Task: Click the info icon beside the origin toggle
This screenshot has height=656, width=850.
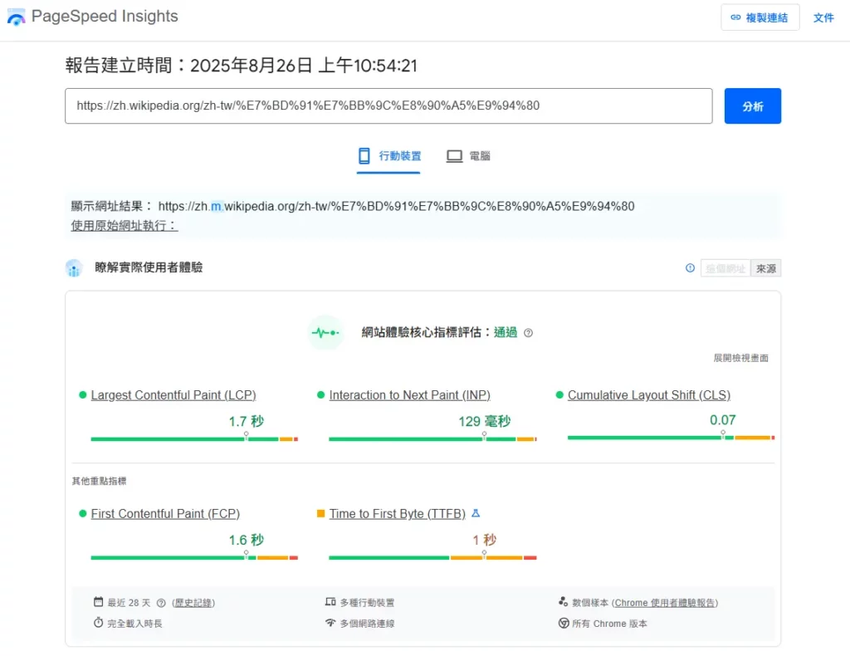Action: point(690,268)
